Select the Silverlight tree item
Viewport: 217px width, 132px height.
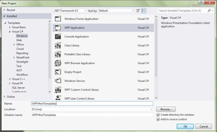[x=22, y=62]
